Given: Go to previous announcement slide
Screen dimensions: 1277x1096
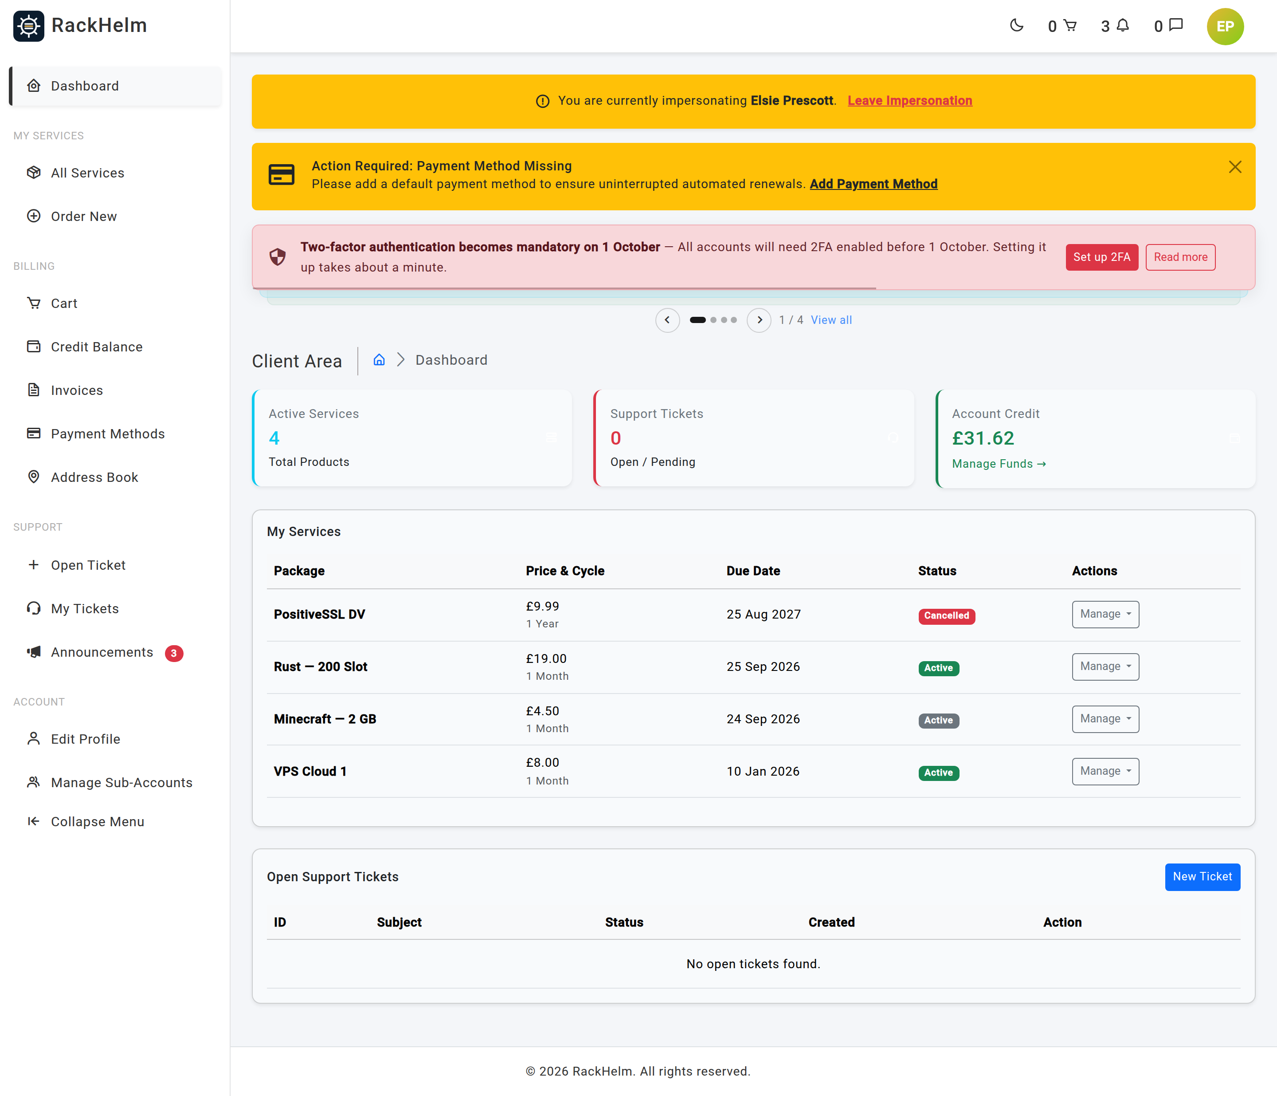Looking at the screenshot, I should [x=667, y=320].
